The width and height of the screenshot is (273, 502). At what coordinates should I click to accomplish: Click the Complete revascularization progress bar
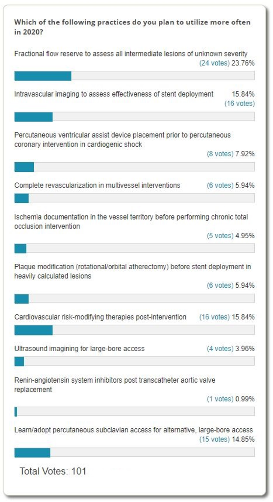pyautogui.click(x=134, y=198)
